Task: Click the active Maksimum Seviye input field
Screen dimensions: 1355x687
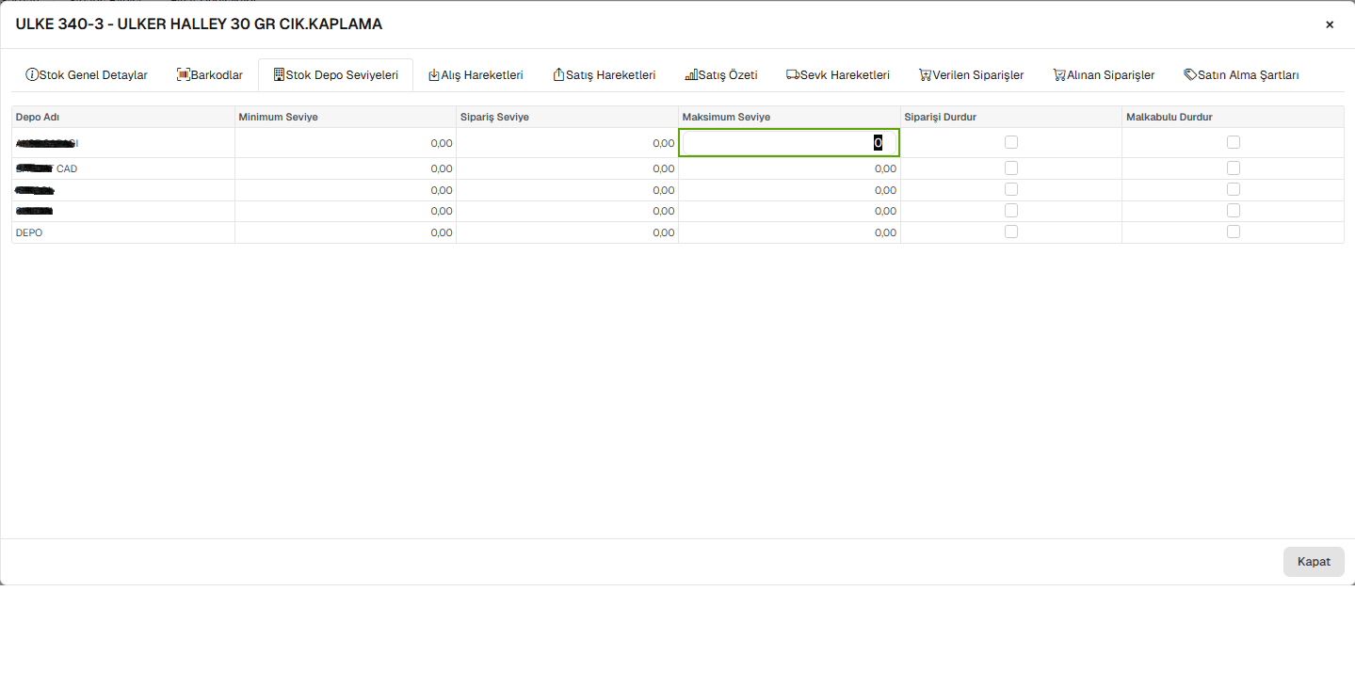Action: [x=788, y=143]
